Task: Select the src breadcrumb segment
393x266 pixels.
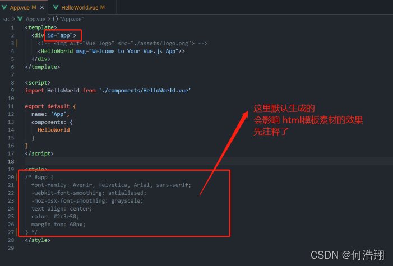Action: coord(7,19)
